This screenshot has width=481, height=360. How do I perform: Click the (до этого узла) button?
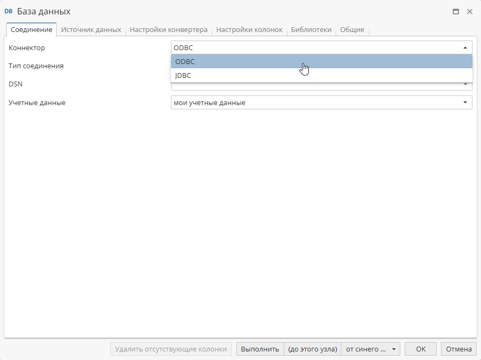coord(313,349)
